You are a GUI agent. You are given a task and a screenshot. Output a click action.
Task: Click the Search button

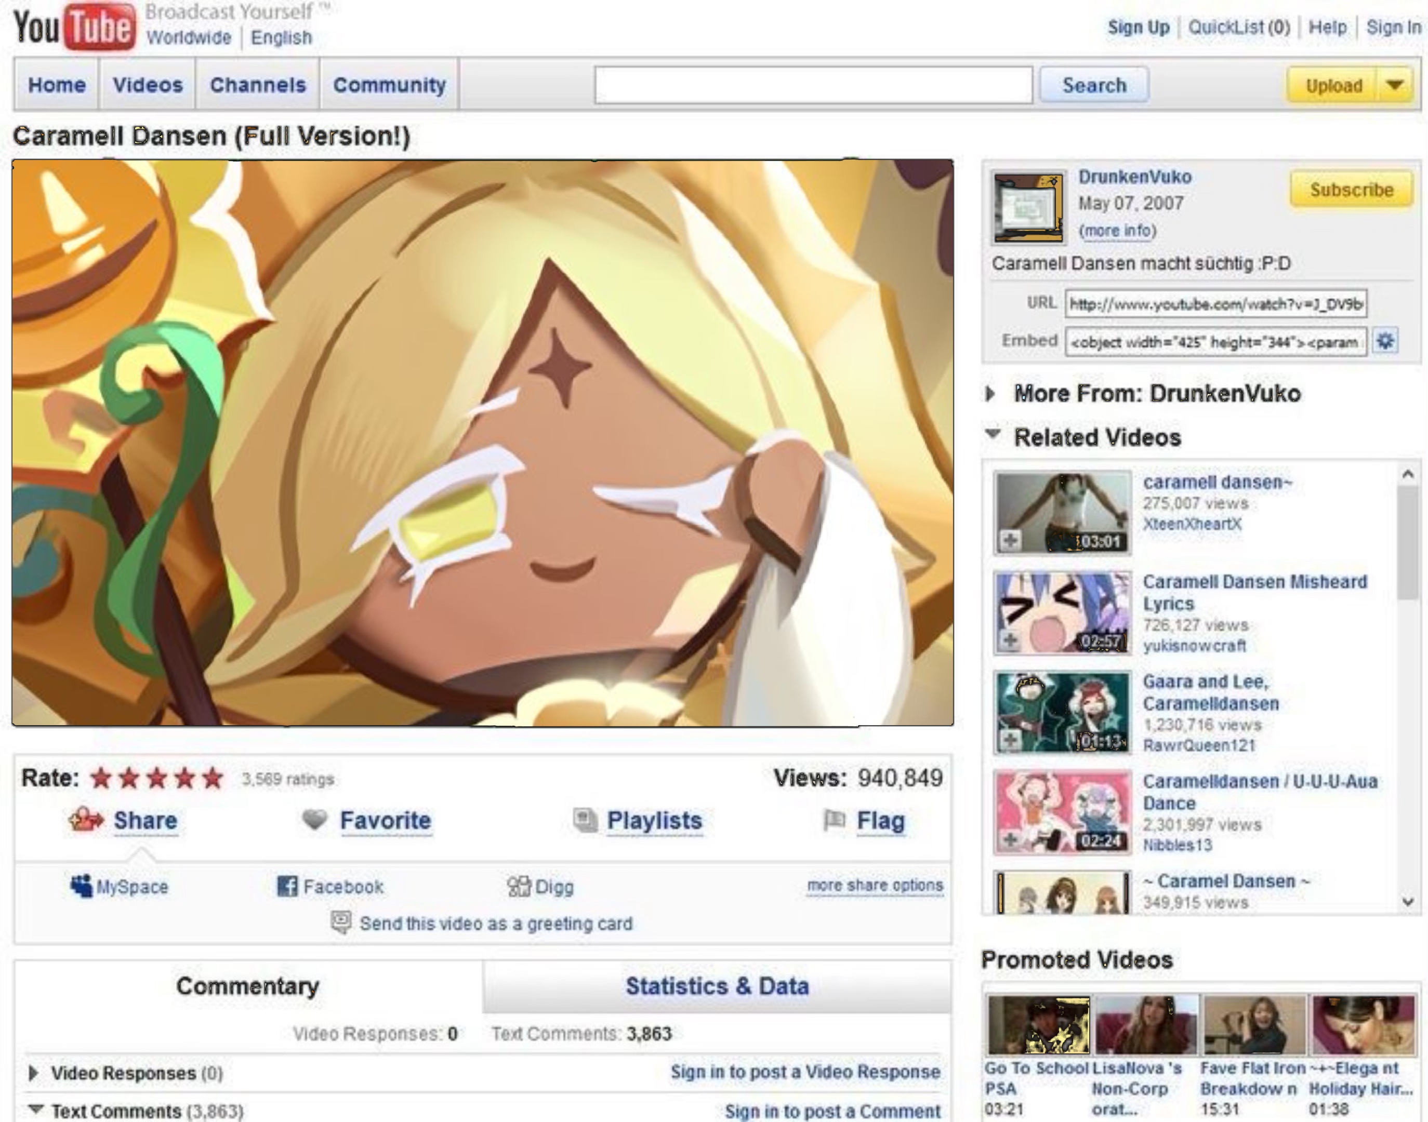1094,85
